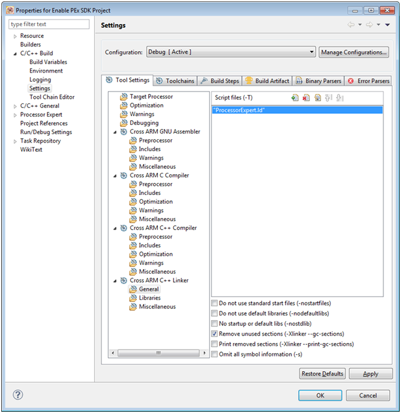The width and height of the screenshot is (401, 413).
Task: Confirm with the OK button
Action: tap(320, 395)
